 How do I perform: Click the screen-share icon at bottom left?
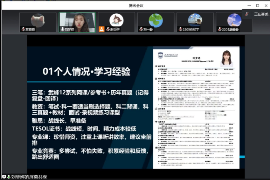pyautogui.click(x=4, y=177)
